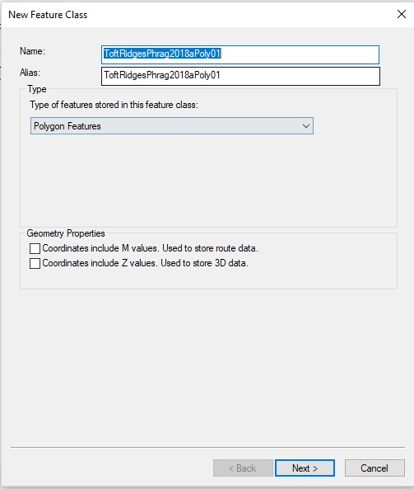Click the Next > button
The height and width of the screenshot is (489, 414).
pyautogui.click(x=305, y=468)
